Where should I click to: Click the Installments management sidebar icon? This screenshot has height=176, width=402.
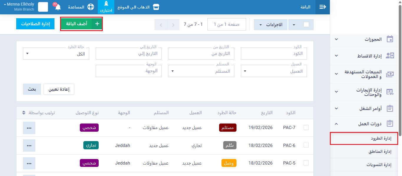pos(390,56)
